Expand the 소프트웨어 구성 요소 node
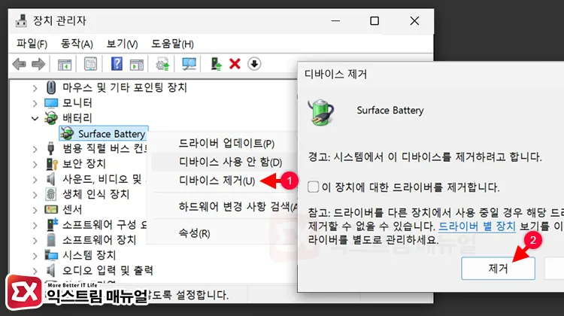The width and height of the screenshot is (564, 316). click(35, 225)
